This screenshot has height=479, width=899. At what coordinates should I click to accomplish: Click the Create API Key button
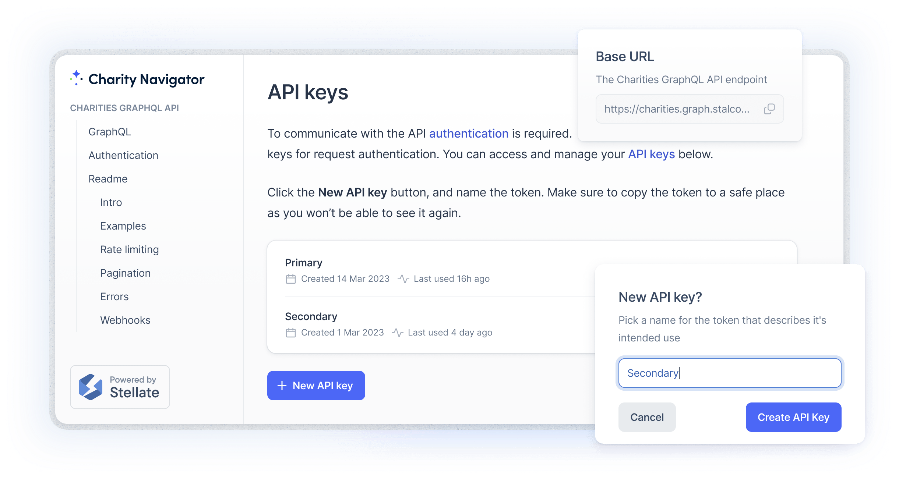coord(795,417)
